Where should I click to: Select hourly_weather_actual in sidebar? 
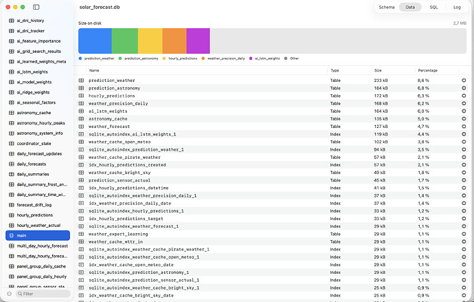click(38, 226)
